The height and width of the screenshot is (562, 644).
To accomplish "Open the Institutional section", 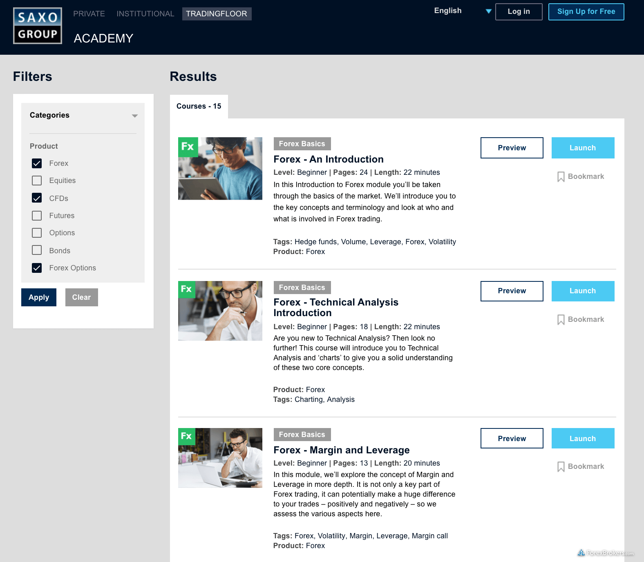I will click(145, 14).
